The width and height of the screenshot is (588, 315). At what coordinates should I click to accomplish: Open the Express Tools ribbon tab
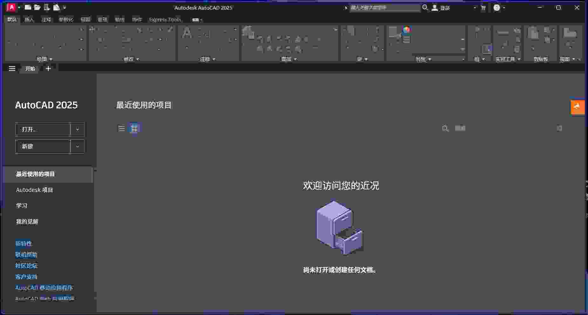coord(165,20)
